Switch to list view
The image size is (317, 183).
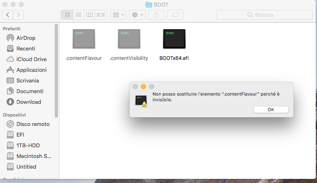coord(79,15)
